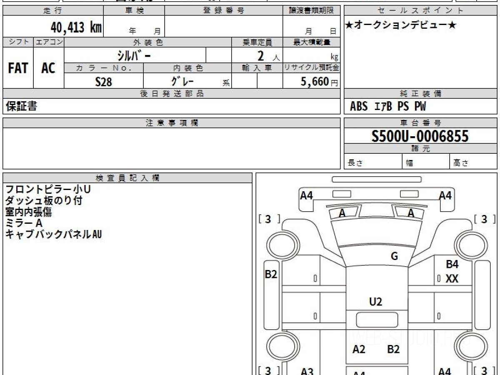Select the inspector note 'ミラーA'

point(24,223)
